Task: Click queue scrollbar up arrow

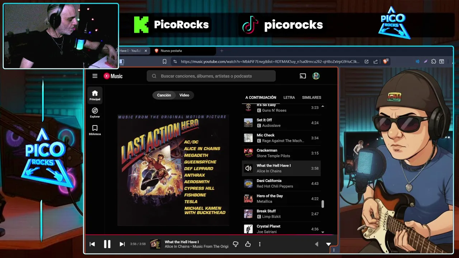Action: [323, 106]
